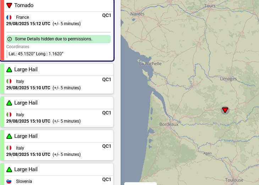Click the Limoges city label on map
This screenshot has width=259, height=185.
click(228, 79)
